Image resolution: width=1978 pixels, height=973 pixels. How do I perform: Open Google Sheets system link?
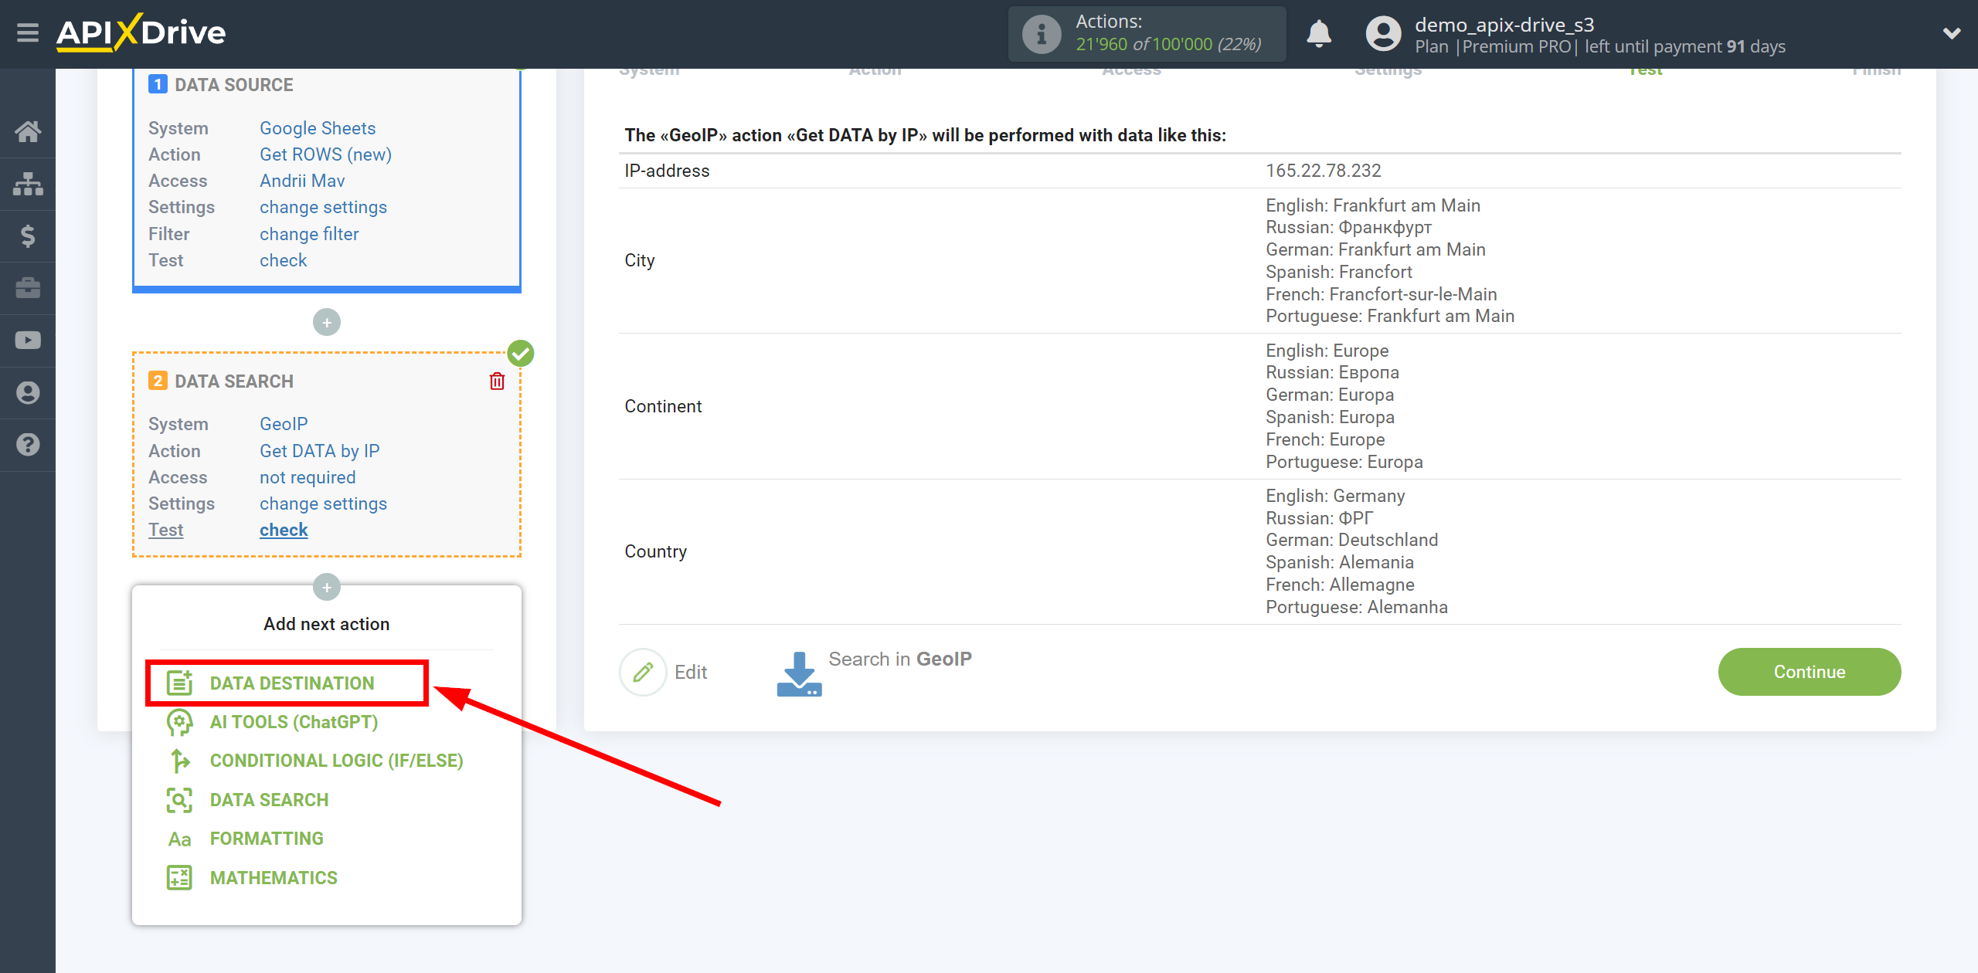click(x=318, y=128)
